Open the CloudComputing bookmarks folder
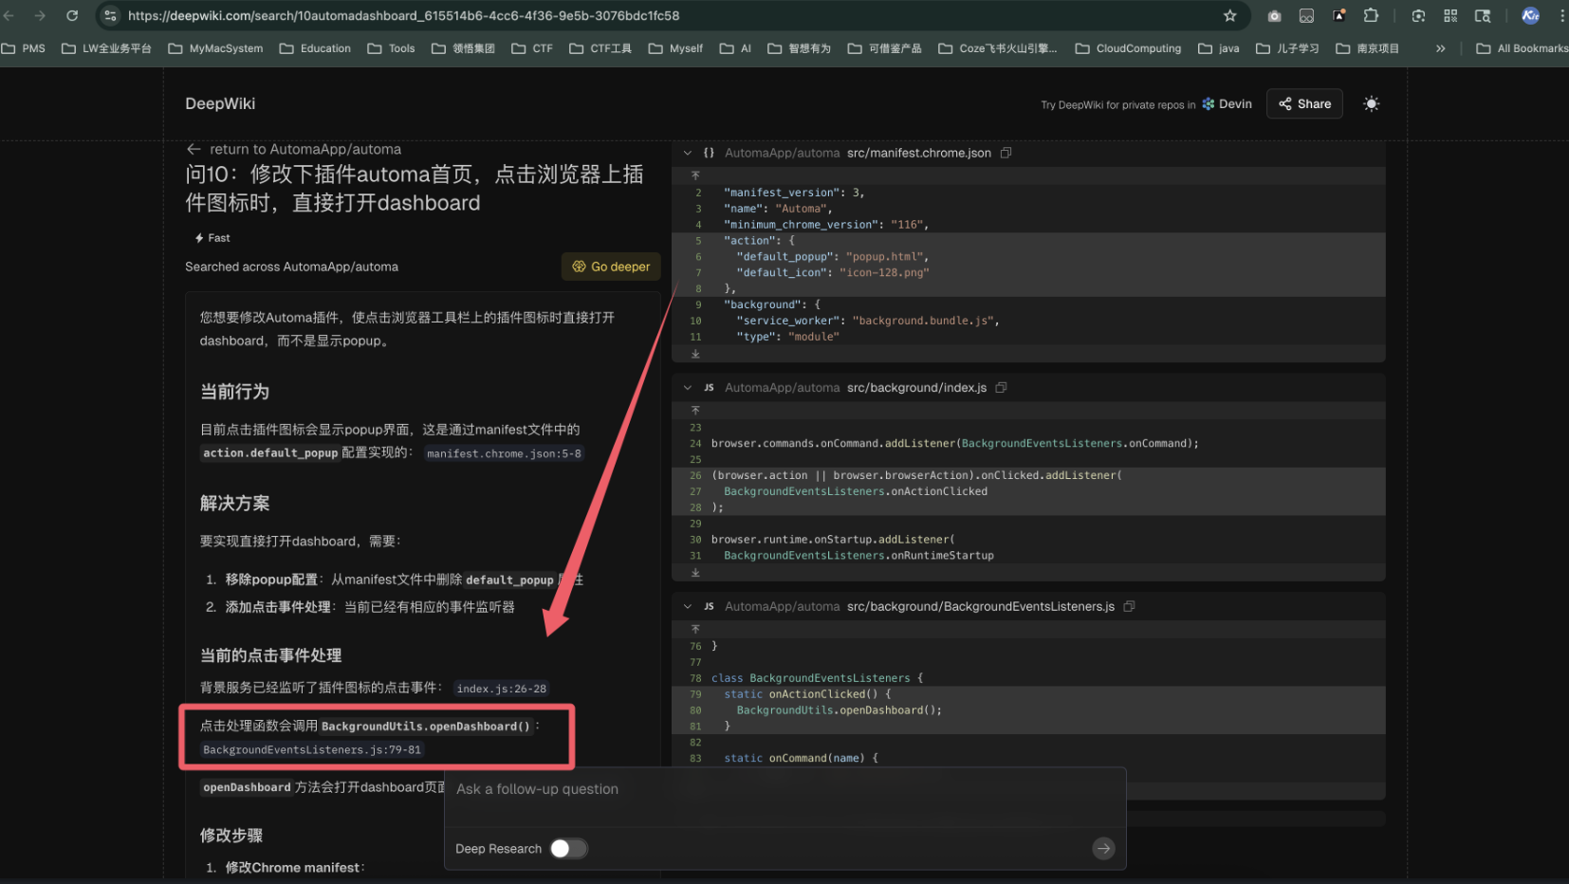 [1128, 48]
